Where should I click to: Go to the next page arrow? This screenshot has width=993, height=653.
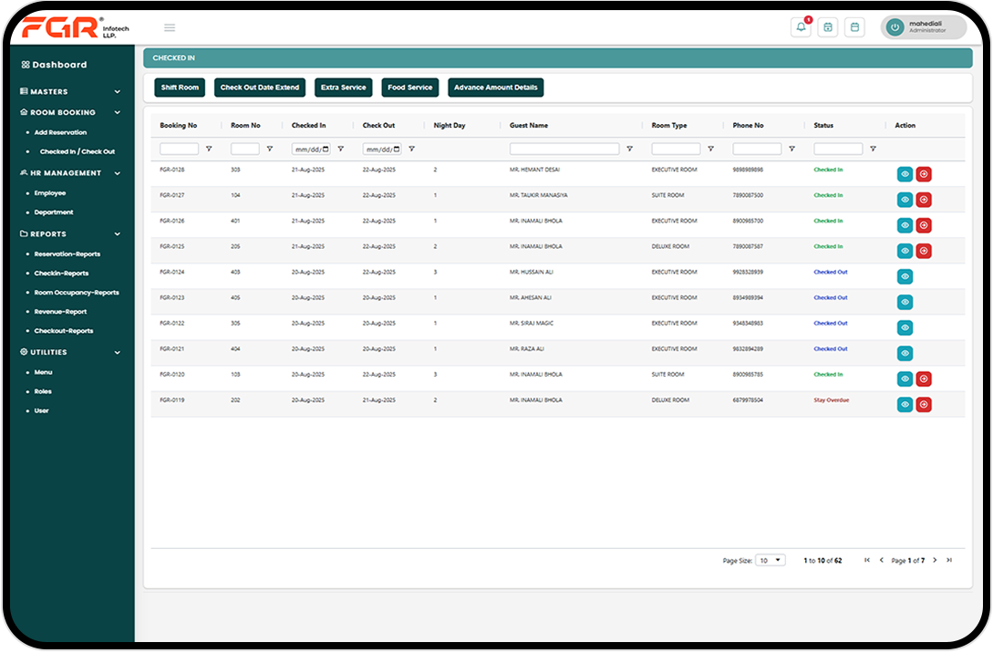coord(935,560)
